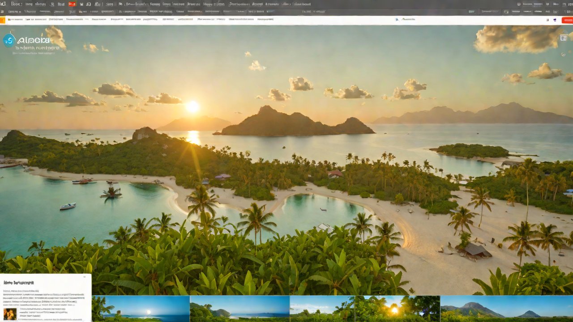Viewport: 573px width, 322px height.
Task: Click the small avatar photo in the info panel
Action: click(x=10, y=314)
